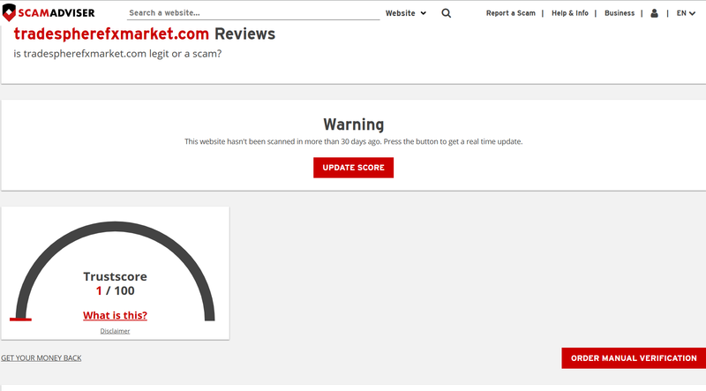Follow GET YOUR MONEY BACK link
Viewport: 706px width, 391px height.
(x=41, y=358)
